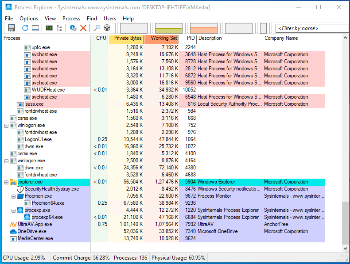Select the UltraAV.App.exe process icon
The height and width of the screenshot is (264, 350).
(x=12, y=224)
